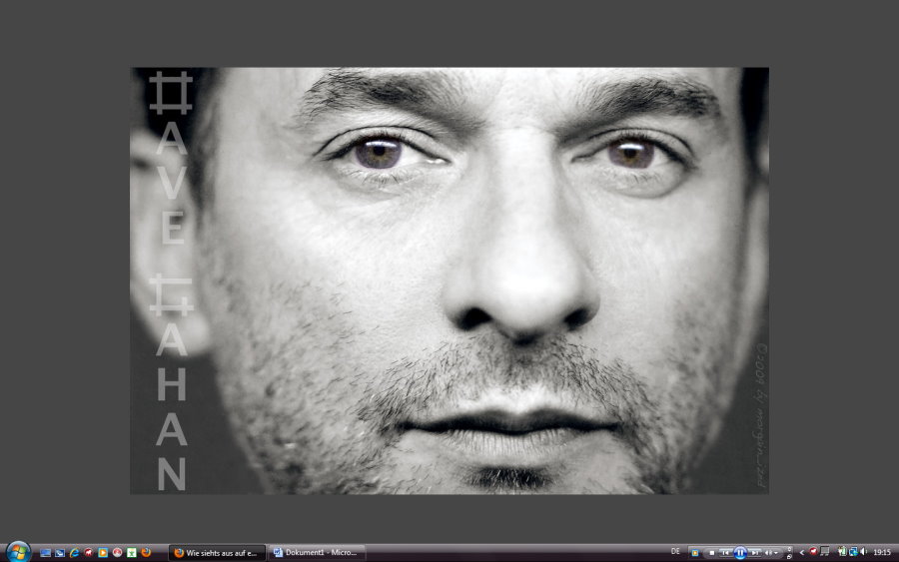Launch Internet Explorer from Quick Launch
The image size is (899, 562).
click(x=74, y=552)
